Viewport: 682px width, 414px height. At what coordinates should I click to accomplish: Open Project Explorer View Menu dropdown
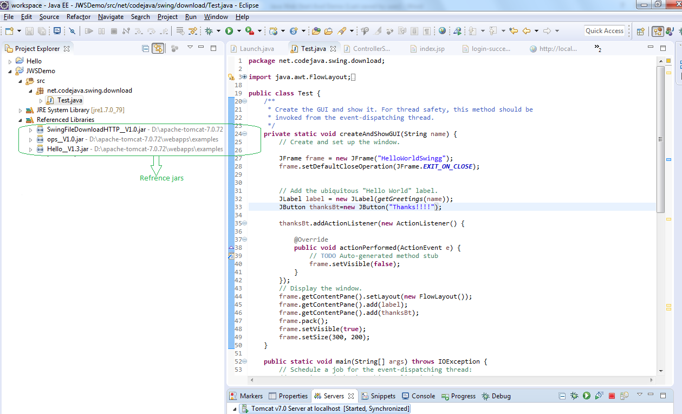[x=190, y=47]
